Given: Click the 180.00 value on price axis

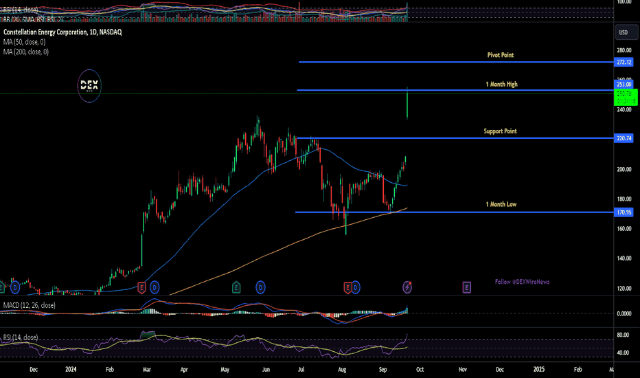Looking at the screenshot, I should (x=624, y=199).
